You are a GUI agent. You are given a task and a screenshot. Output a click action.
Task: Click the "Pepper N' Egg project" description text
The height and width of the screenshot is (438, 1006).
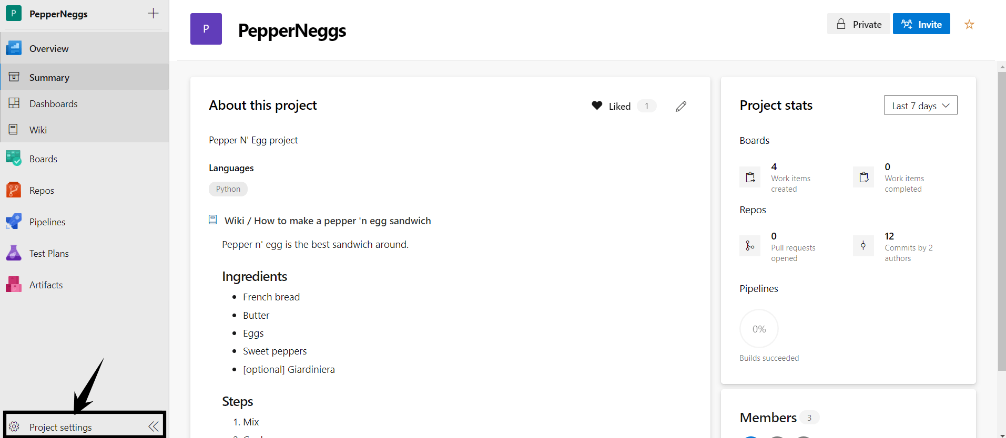coord(253,140)
